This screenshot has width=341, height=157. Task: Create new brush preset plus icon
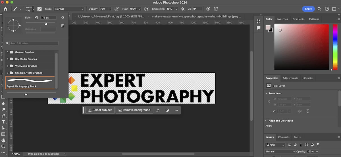(x=63, y=26)
